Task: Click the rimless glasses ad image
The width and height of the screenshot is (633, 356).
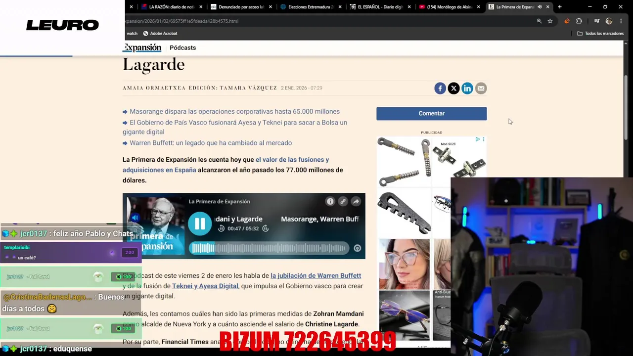Action: [x=404, y=315]
